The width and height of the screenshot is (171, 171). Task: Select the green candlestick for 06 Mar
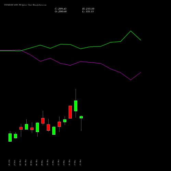37,127
